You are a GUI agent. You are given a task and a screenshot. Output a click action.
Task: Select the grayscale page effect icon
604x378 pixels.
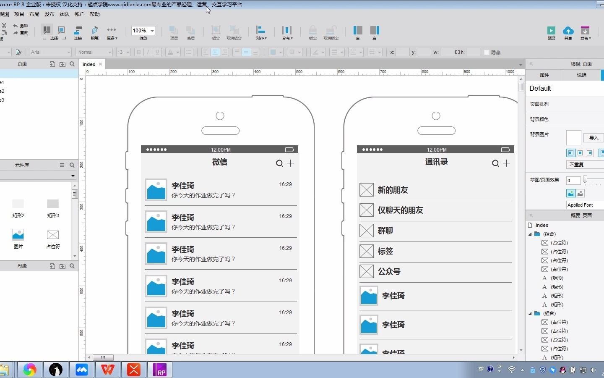[x=580, y=193]
